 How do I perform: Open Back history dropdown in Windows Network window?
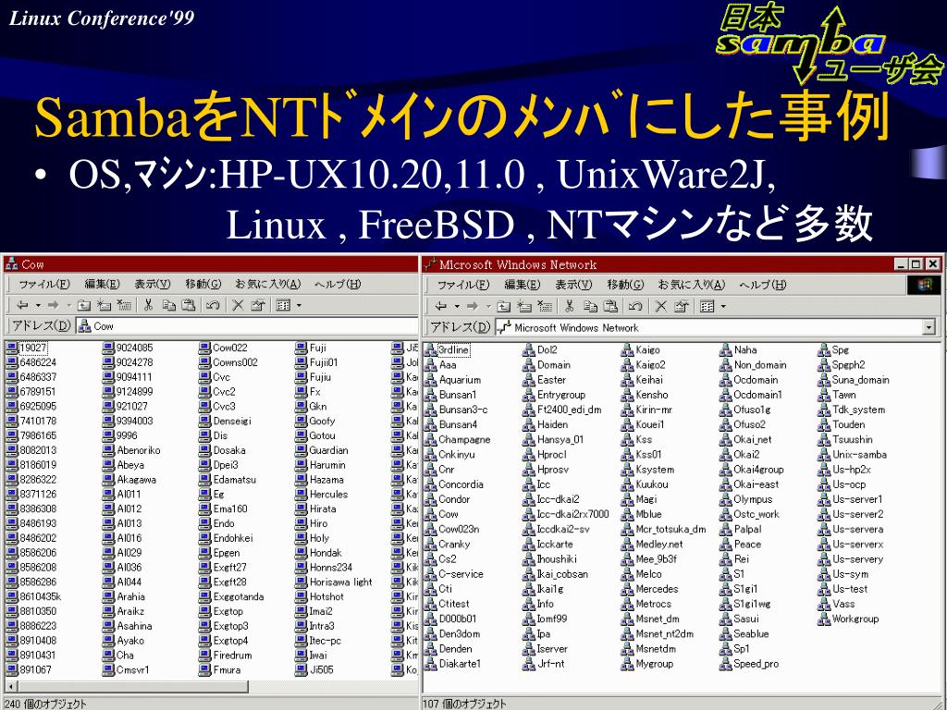coord(457,306)
